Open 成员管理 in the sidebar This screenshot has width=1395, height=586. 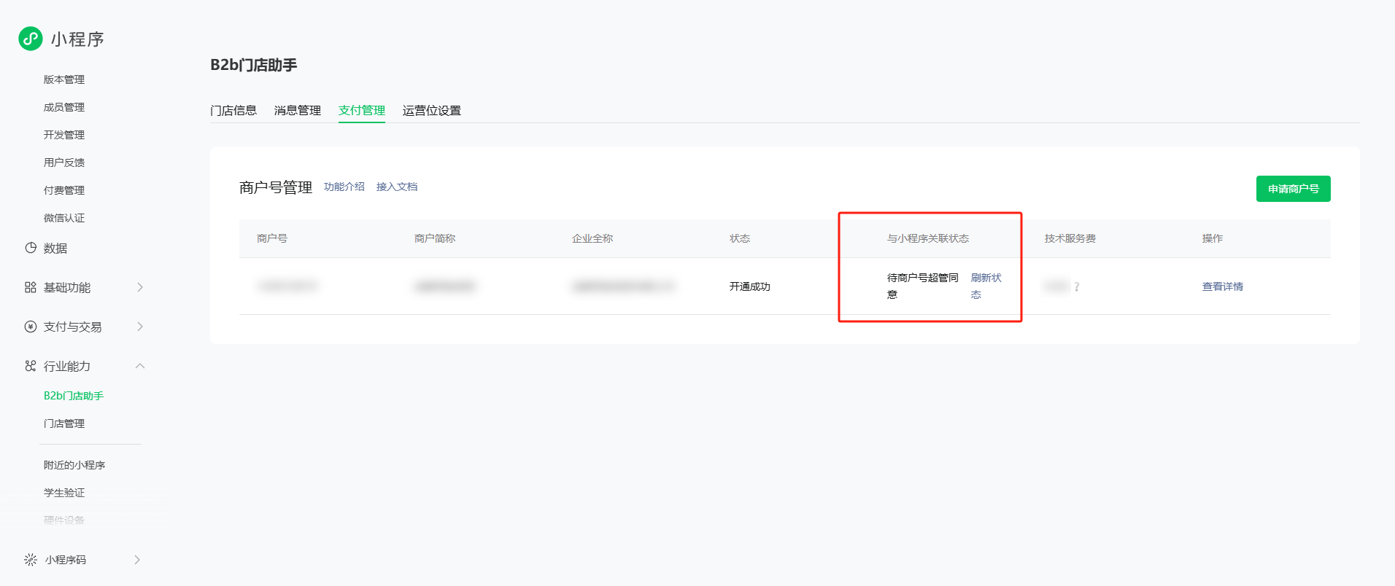[x=64, y=107]
